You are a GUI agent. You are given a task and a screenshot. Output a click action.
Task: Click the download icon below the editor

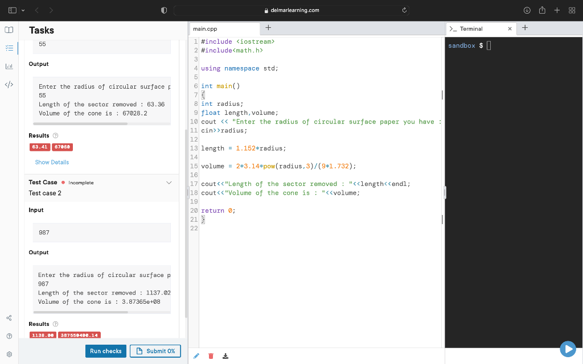coord(225,355)
